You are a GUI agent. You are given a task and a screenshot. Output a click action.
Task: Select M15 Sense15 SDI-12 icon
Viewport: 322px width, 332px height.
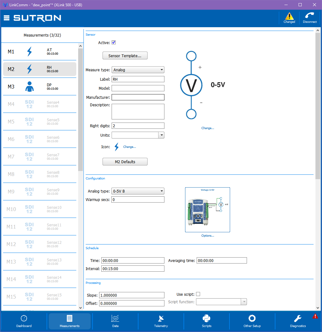pos(29,297)
